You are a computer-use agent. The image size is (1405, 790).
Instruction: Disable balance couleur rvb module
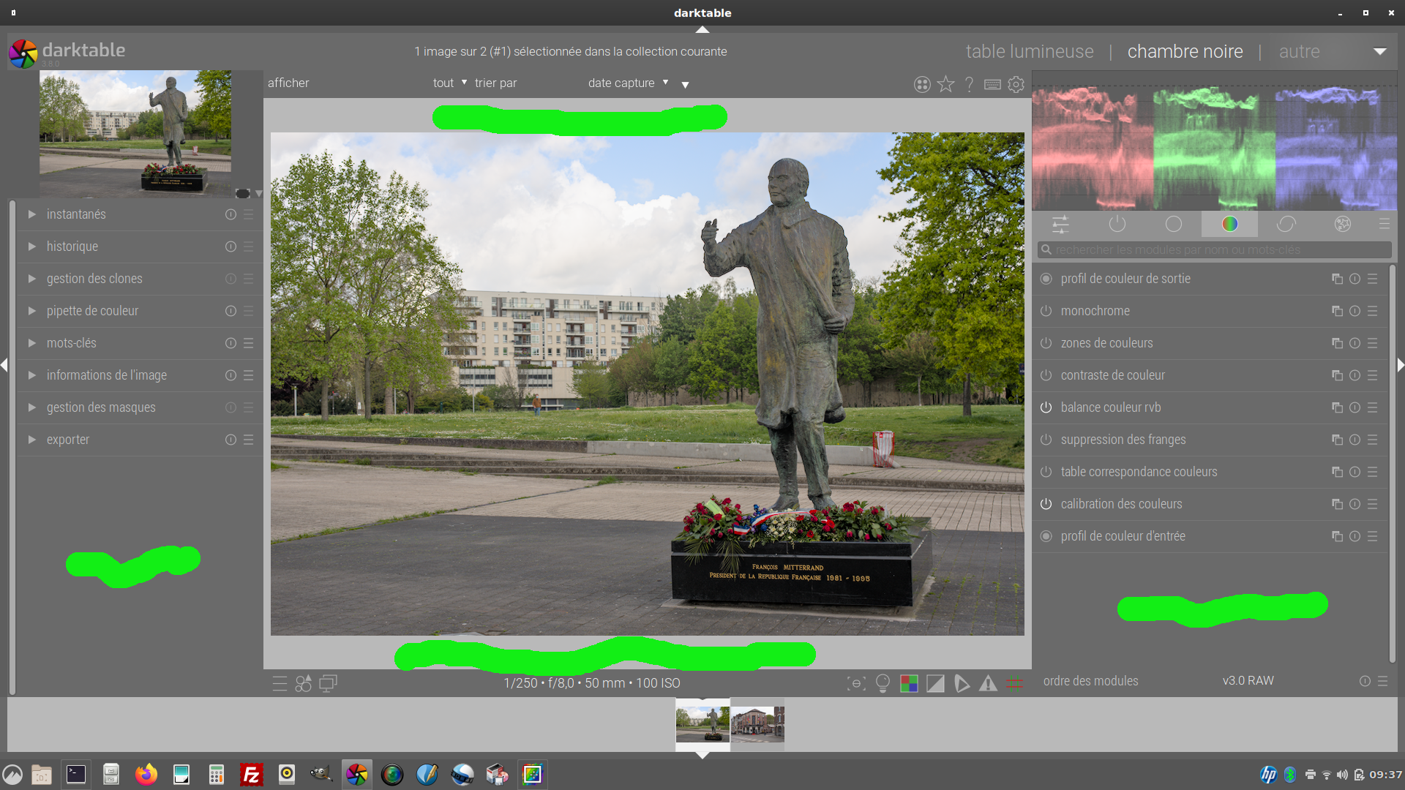click(x=1046, y=407)
